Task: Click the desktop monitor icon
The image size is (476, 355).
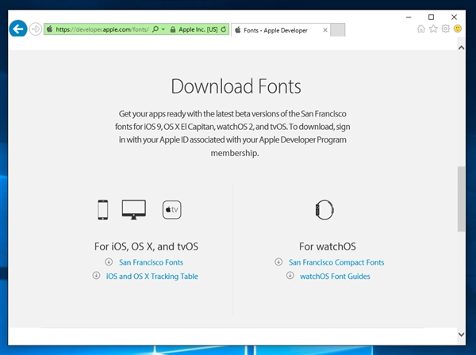Action: [x=134, y=209]
